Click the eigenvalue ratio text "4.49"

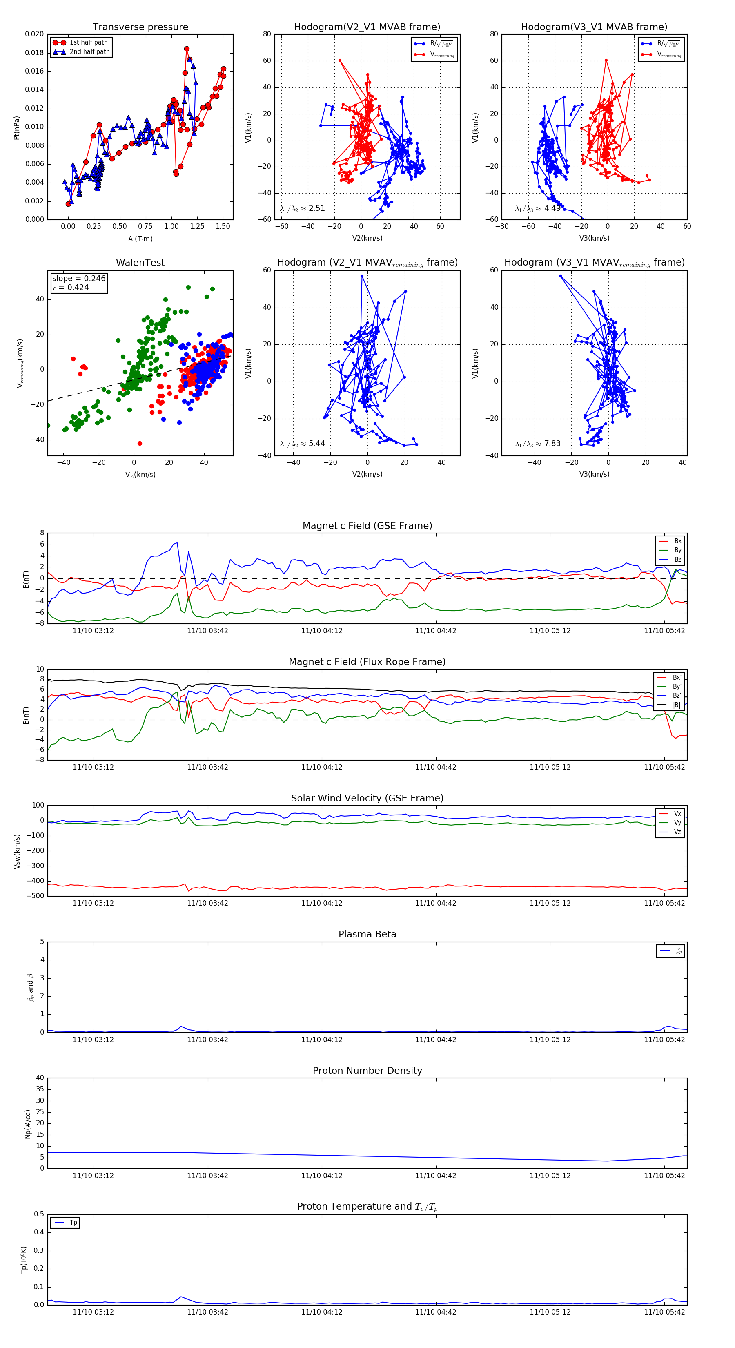(552, 208)
